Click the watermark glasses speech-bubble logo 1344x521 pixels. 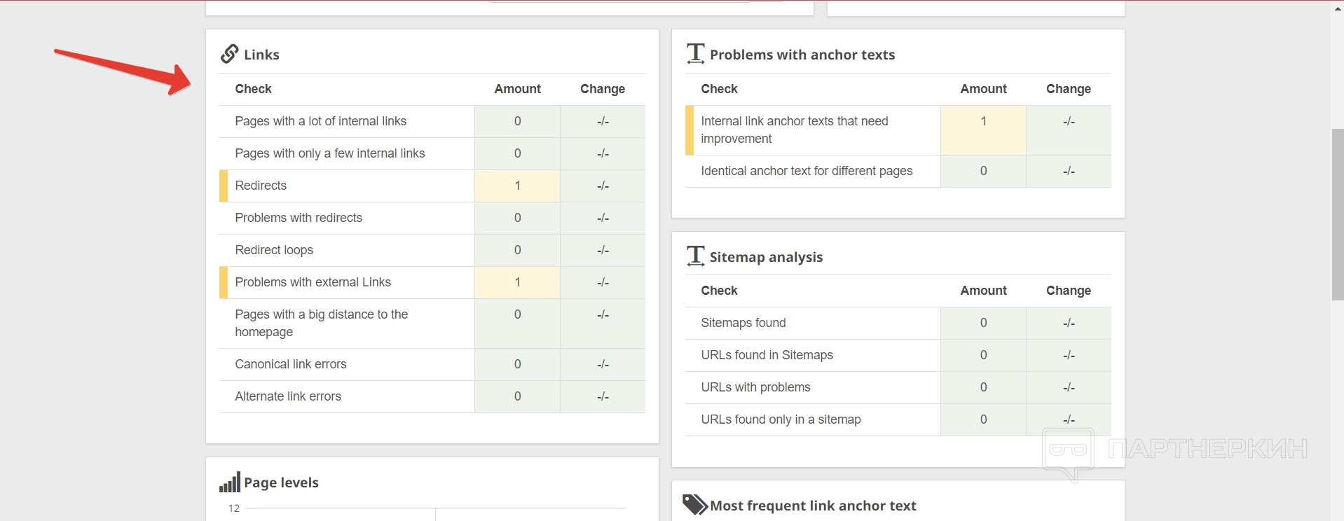coord(1068,452)
